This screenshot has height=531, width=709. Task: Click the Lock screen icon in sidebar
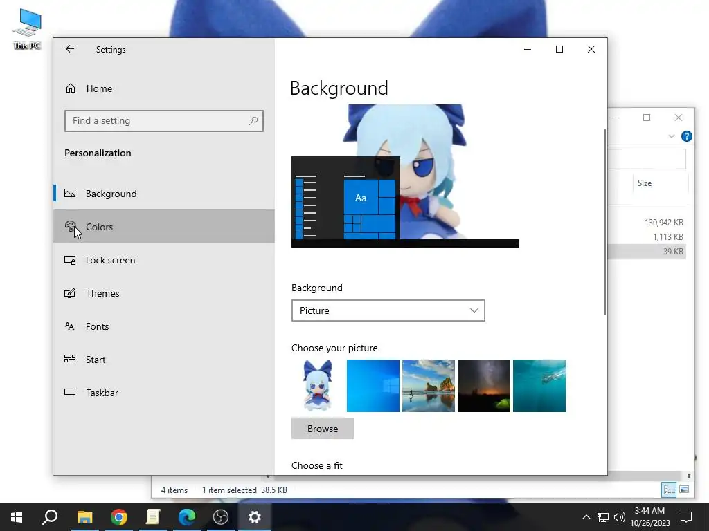click(70, 260)
